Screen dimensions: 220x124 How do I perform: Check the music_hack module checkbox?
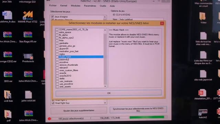click(x=57, y=57)
